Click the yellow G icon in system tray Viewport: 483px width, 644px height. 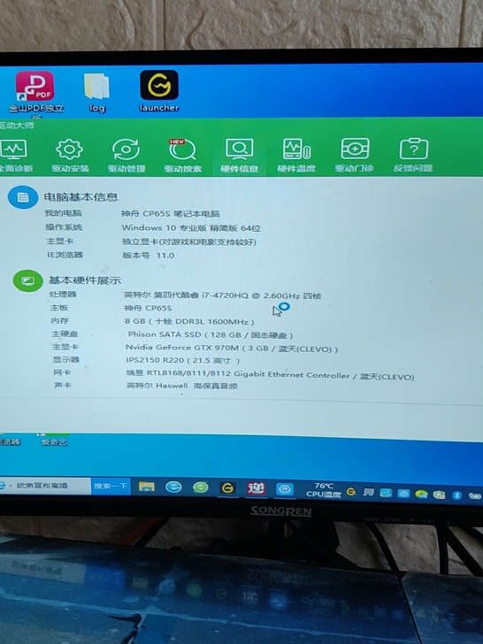click(x=350, y=491)
